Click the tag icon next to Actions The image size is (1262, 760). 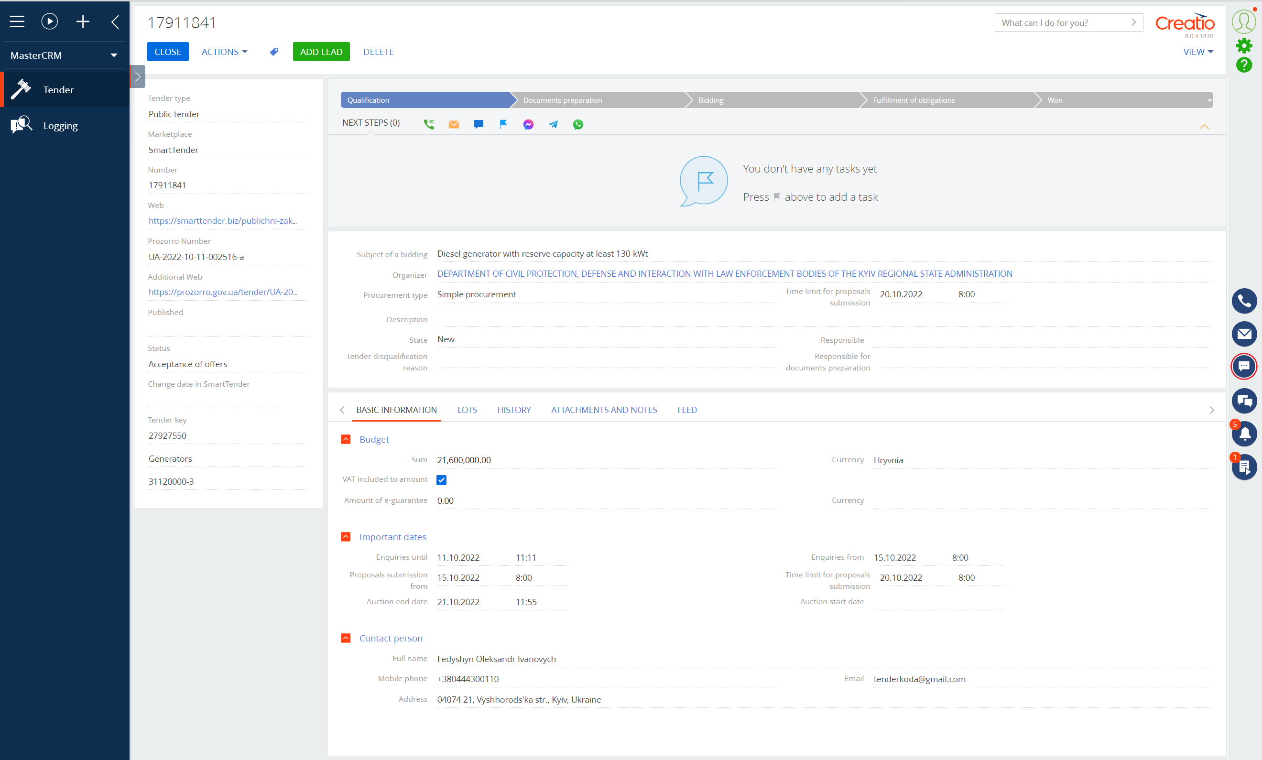pos(274,52)
